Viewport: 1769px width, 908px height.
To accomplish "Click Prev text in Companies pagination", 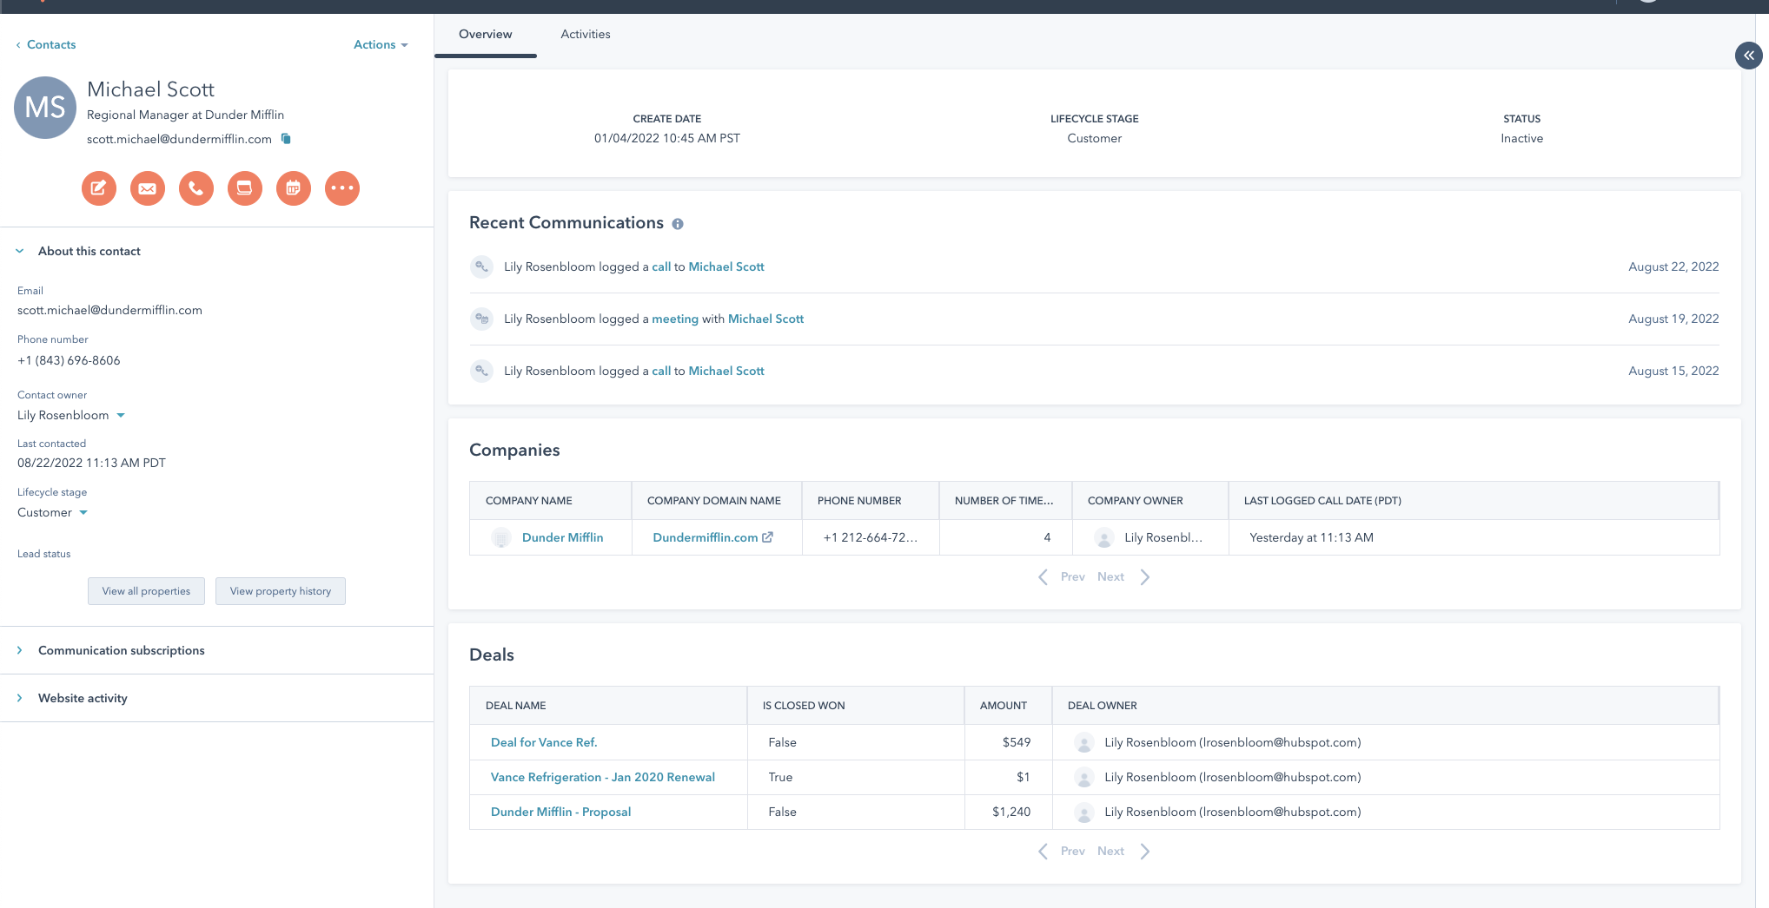I will (1072, 577).
